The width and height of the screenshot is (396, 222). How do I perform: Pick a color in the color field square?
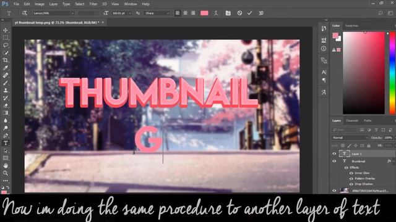coord(364,73)
